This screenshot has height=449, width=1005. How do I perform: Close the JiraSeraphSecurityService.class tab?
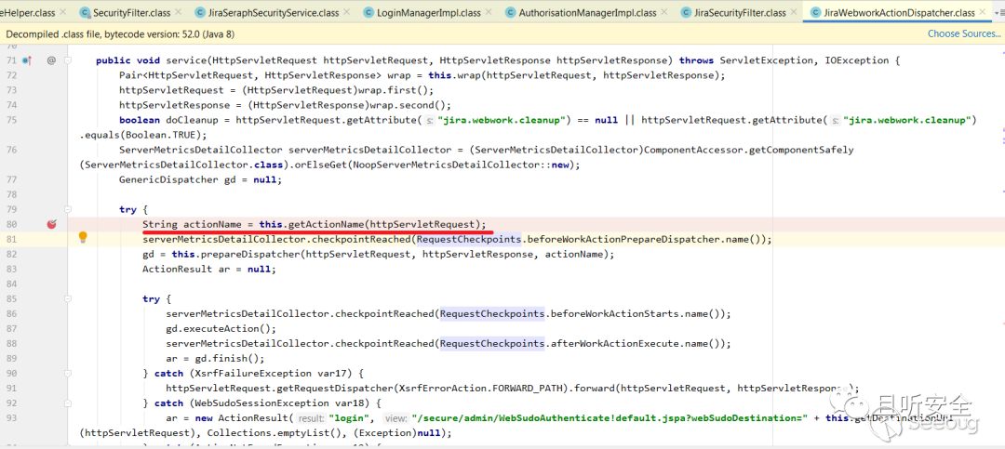click(x=348, y=13)
